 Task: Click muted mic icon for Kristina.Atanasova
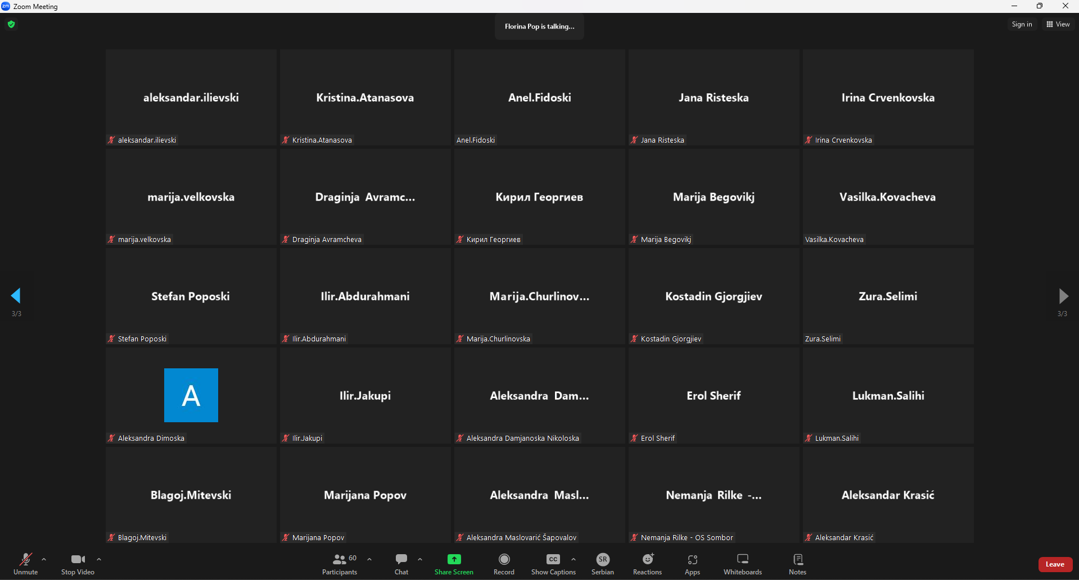[x=286, y=140]
